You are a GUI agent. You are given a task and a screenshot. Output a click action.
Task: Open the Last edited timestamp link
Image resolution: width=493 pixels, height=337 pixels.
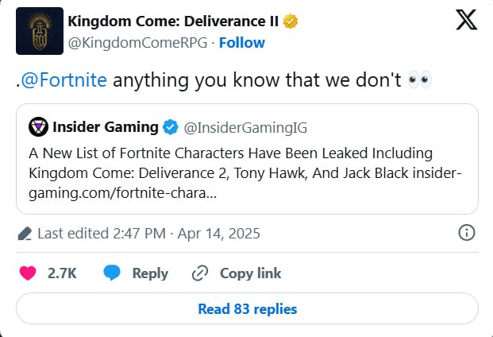[x=148, y=234]
